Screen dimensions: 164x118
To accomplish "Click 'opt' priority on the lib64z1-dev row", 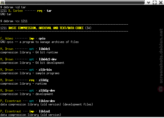I will coord(31,59).
